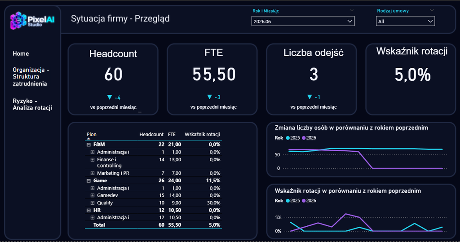Click chevron above Rodzaj umowy slicer

point(432,10)
